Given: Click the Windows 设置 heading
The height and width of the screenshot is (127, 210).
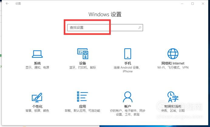Looking at the screenshot, I should tap(105, 14).
